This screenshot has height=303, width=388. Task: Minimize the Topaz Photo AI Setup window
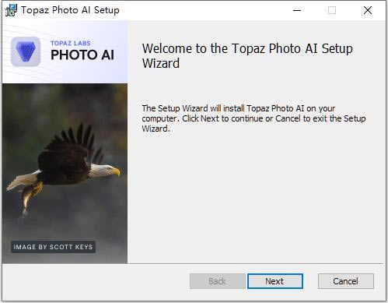[297, 10]
